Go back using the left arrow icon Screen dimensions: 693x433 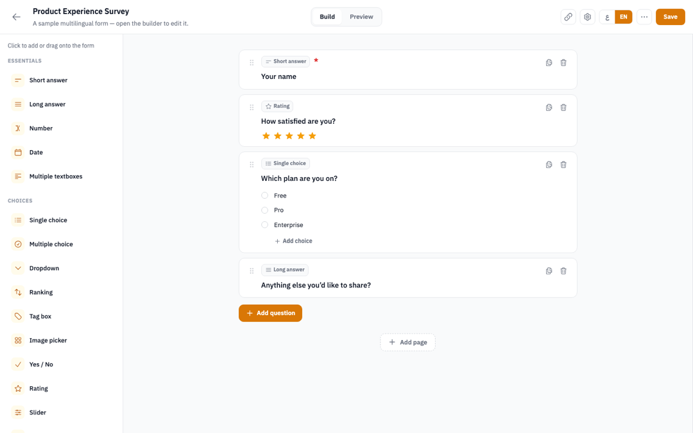tap(16, 17)
